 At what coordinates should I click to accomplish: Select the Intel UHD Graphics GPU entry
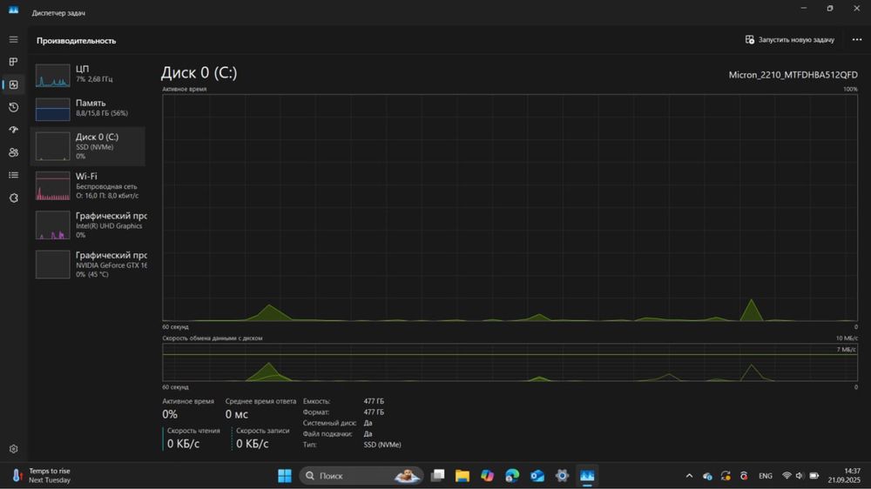(x=88, y=224)
